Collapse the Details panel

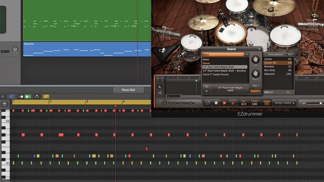(x=255, y=91)
